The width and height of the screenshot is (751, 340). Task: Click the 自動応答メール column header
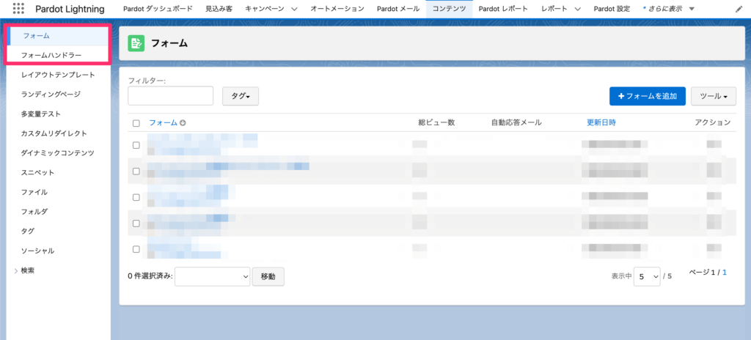click(516, 122)
